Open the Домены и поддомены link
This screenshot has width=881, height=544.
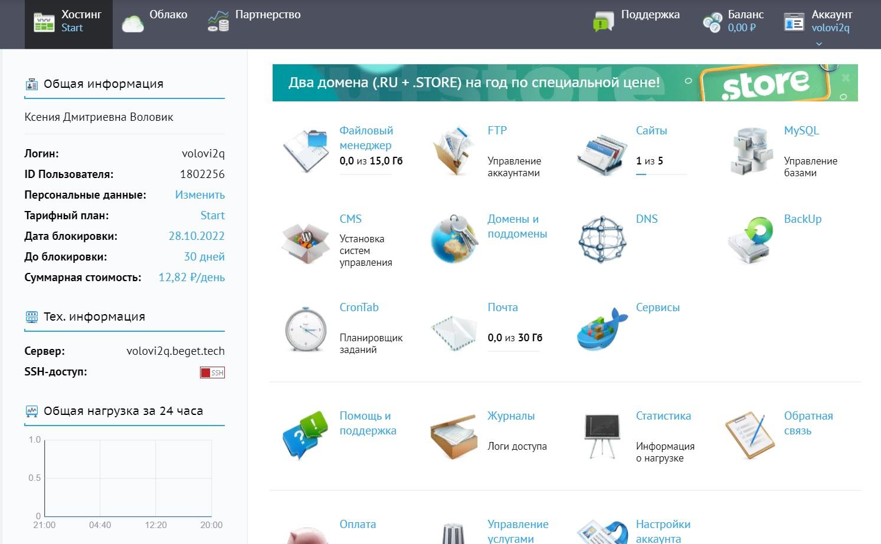tap(517, 226)
